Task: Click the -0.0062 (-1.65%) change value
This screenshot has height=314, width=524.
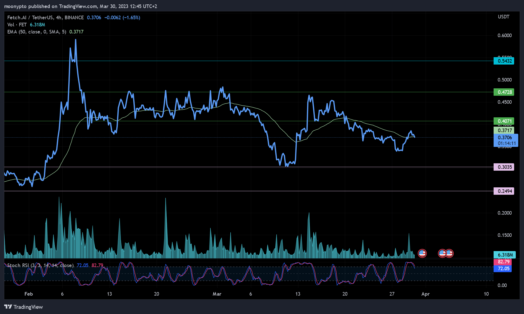Action: click(x=122, y=18)
